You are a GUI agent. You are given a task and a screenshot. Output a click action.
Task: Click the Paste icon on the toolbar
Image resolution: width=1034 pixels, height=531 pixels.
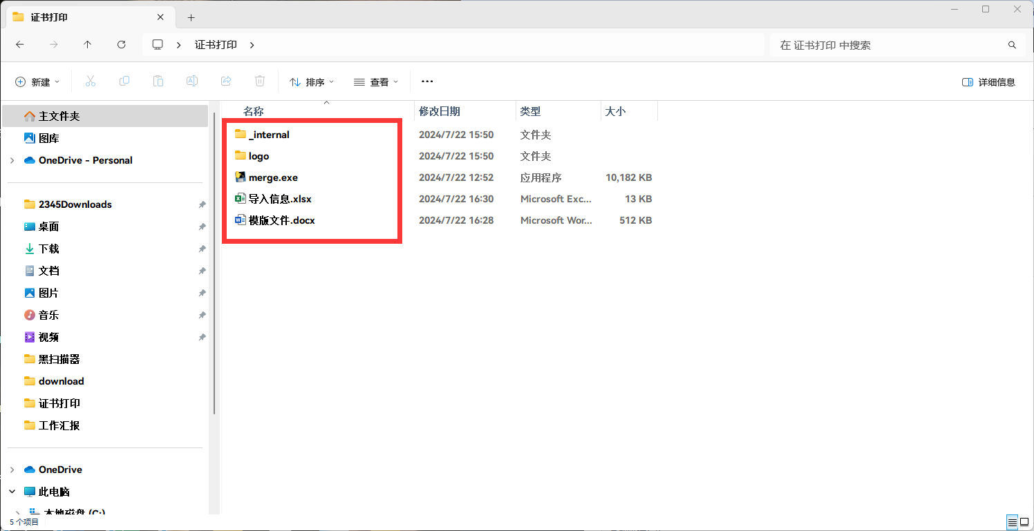pos(158,81)
